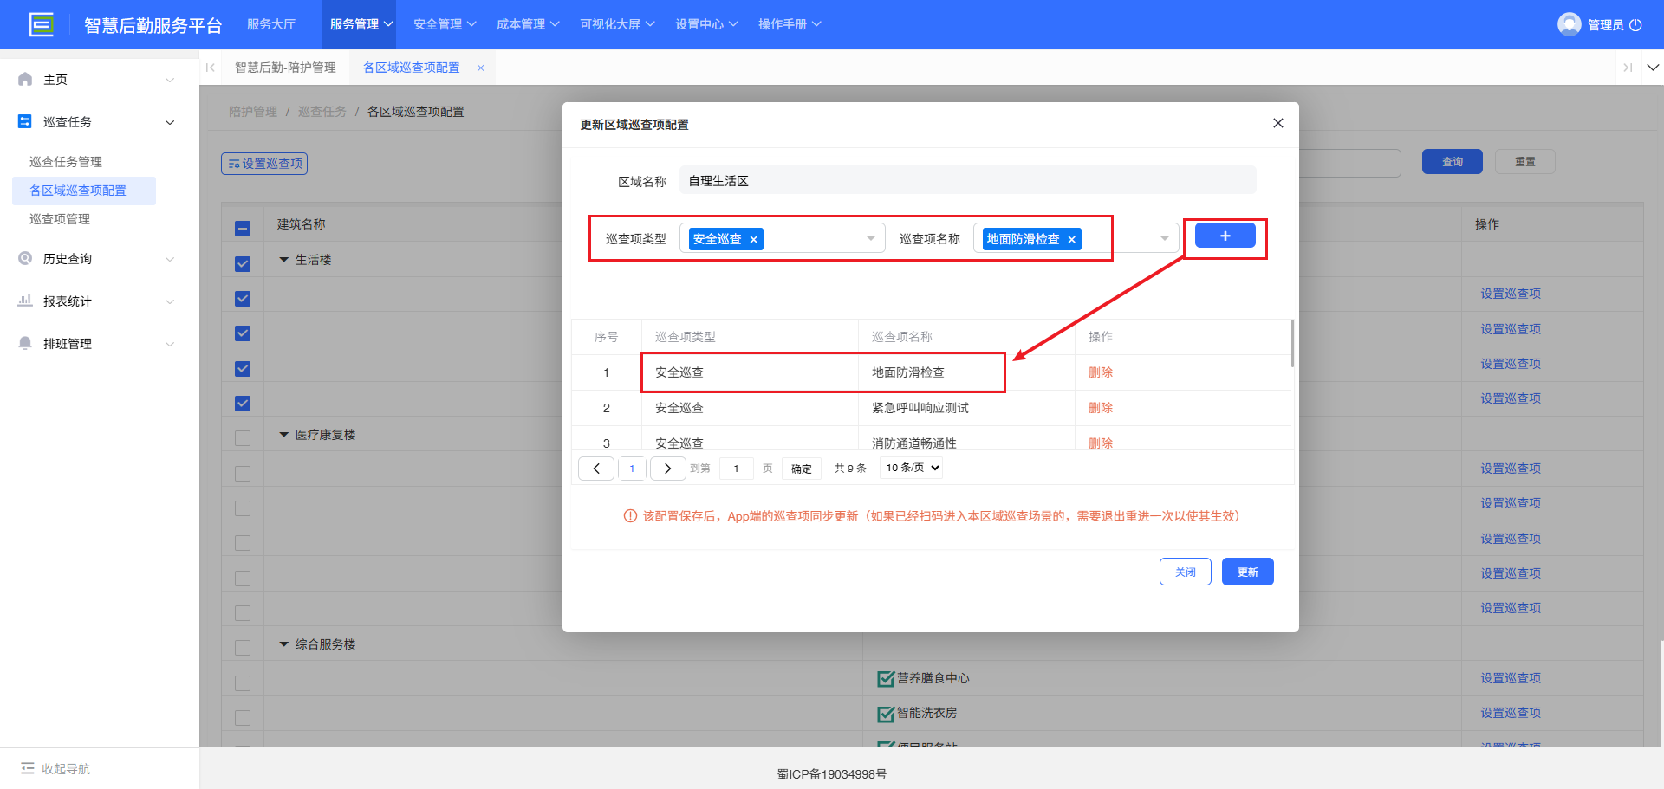Viewport: 1664px width, 789px height.
Task: Delete the 地面防滑检查 row
Action: [1100, 372]
